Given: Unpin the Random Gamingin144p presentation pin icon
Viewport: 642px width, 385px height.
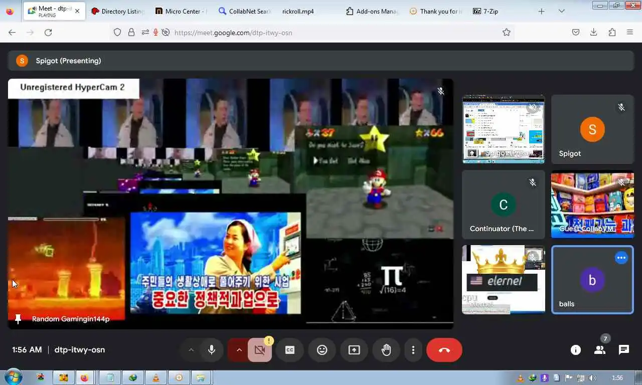Looking at the screenshot, I should tap(18, 319).
